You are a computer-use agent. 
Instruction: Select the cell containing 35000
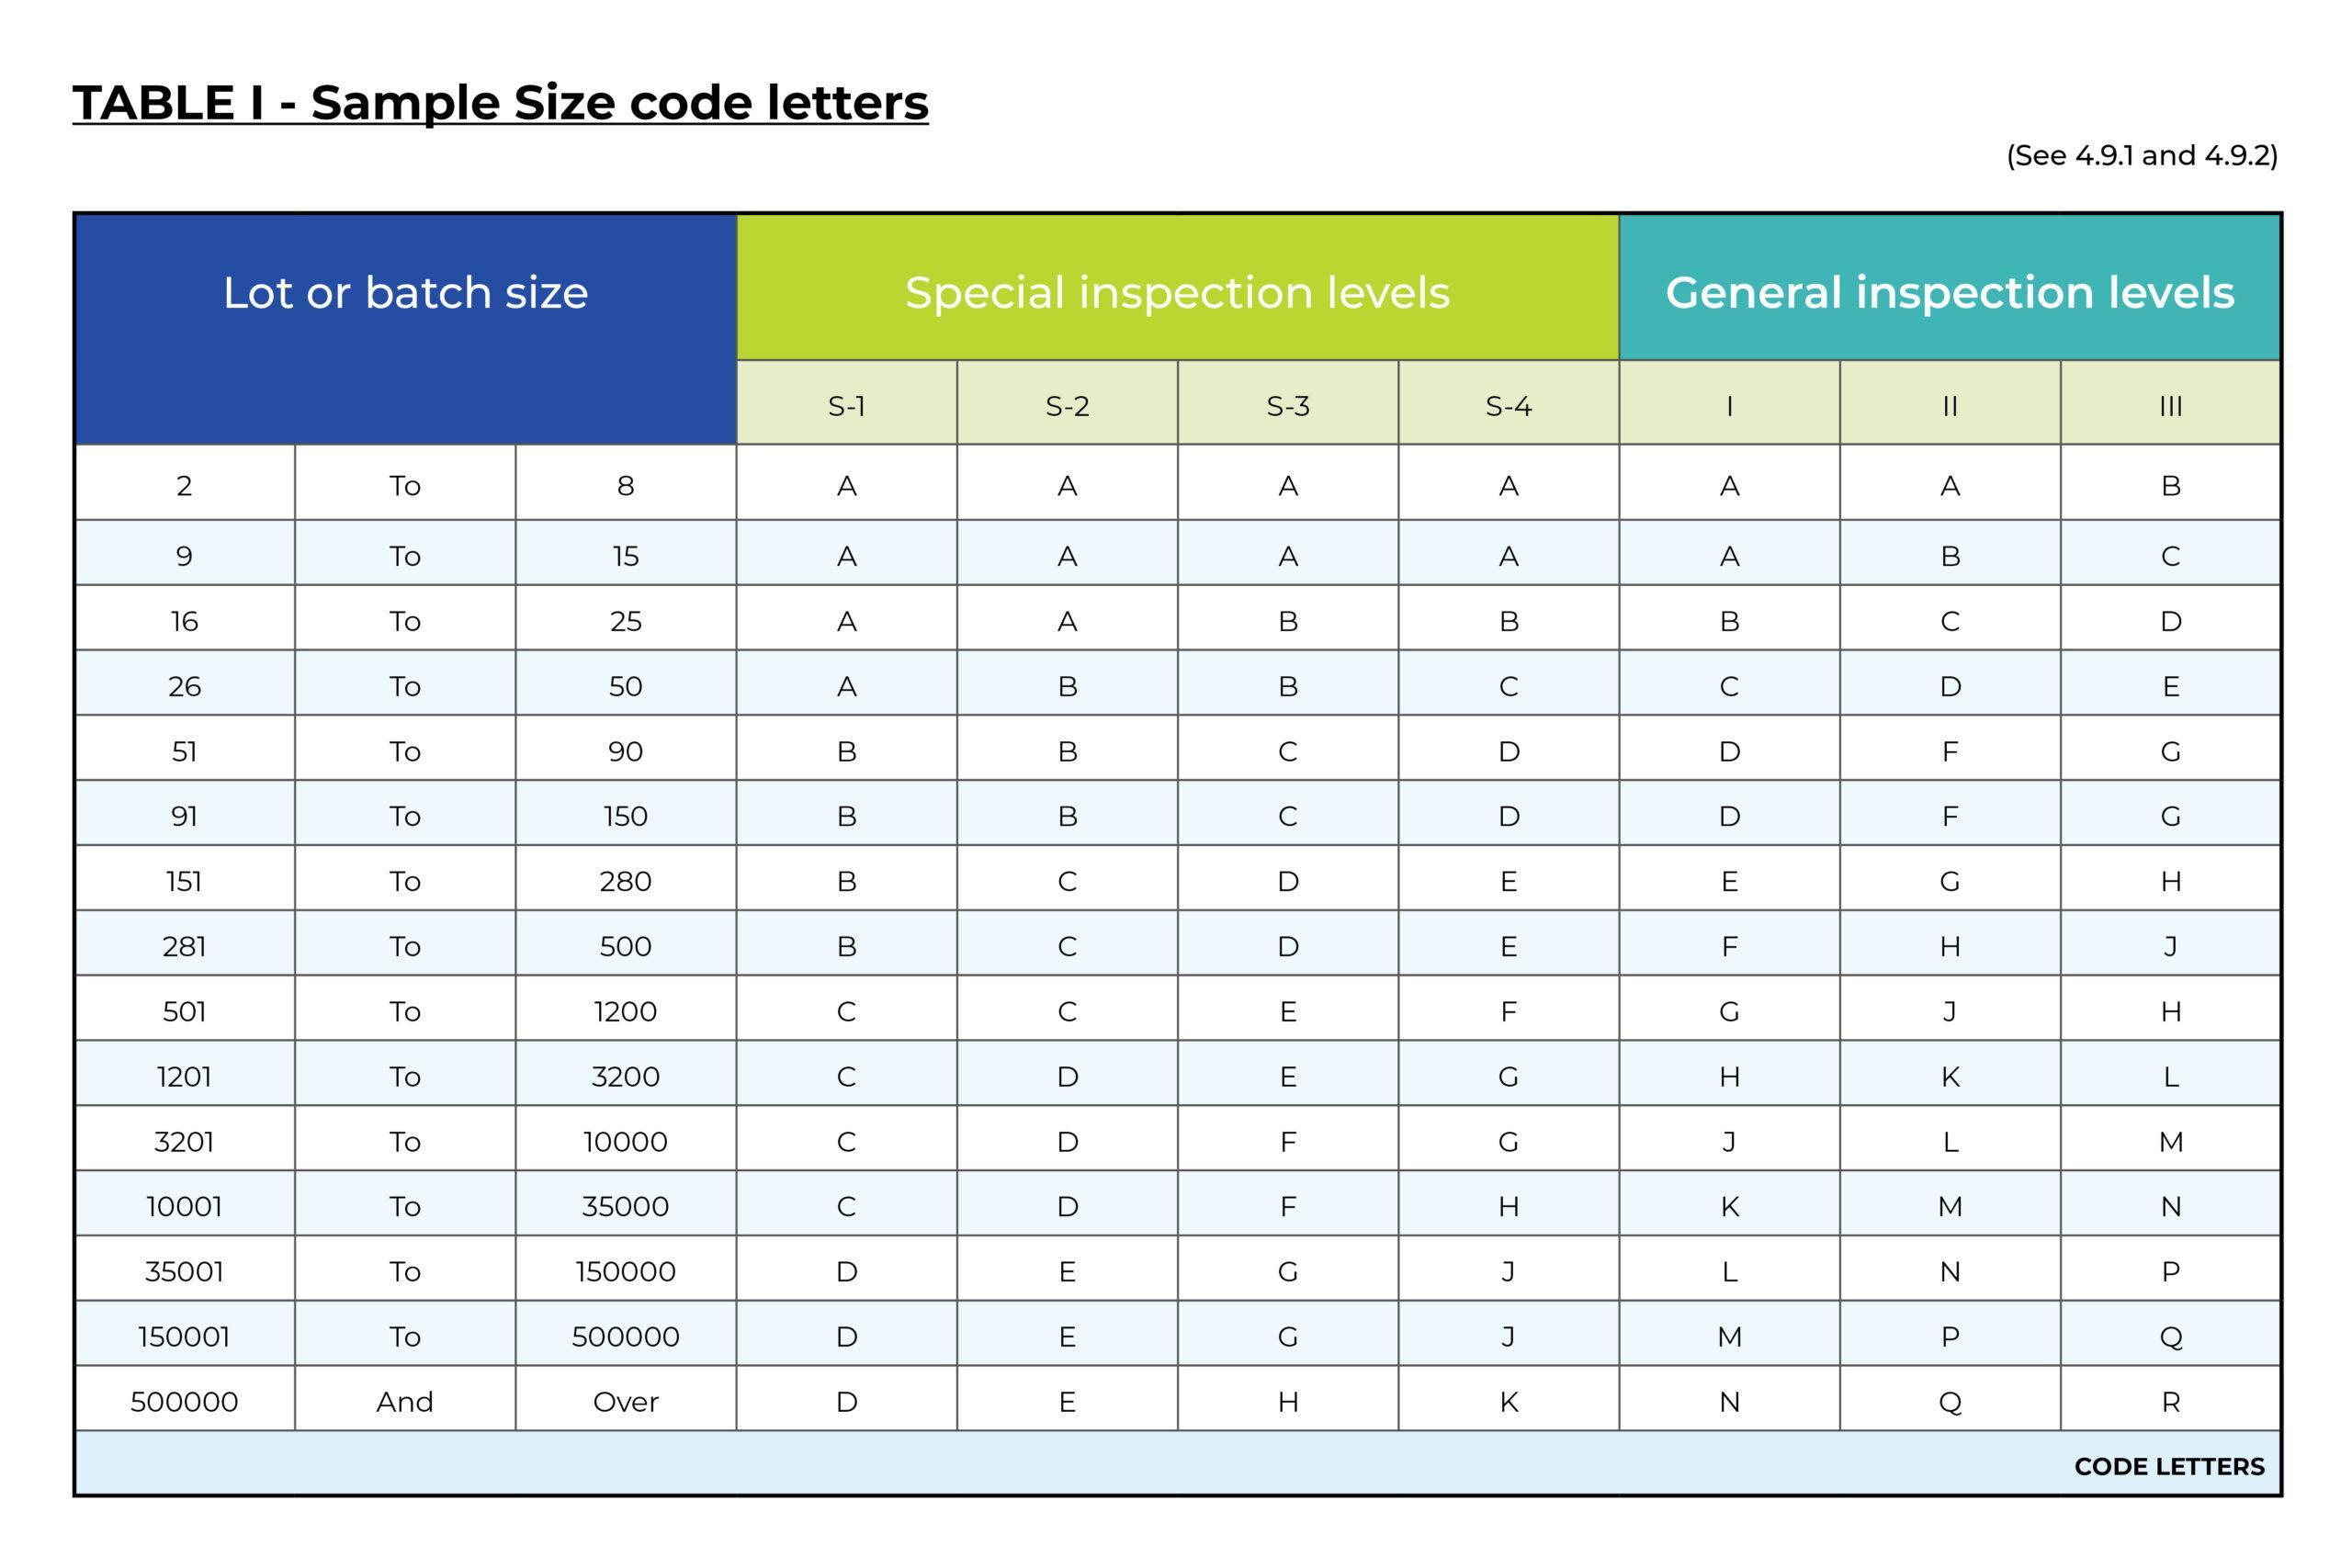(625, 1207)
